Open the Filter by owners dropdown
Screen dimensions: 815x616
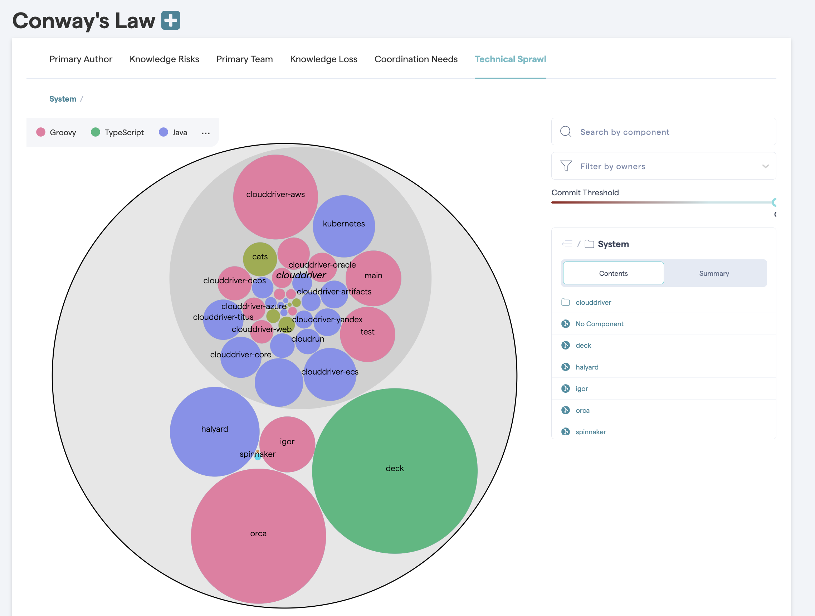tap(663, 166)
